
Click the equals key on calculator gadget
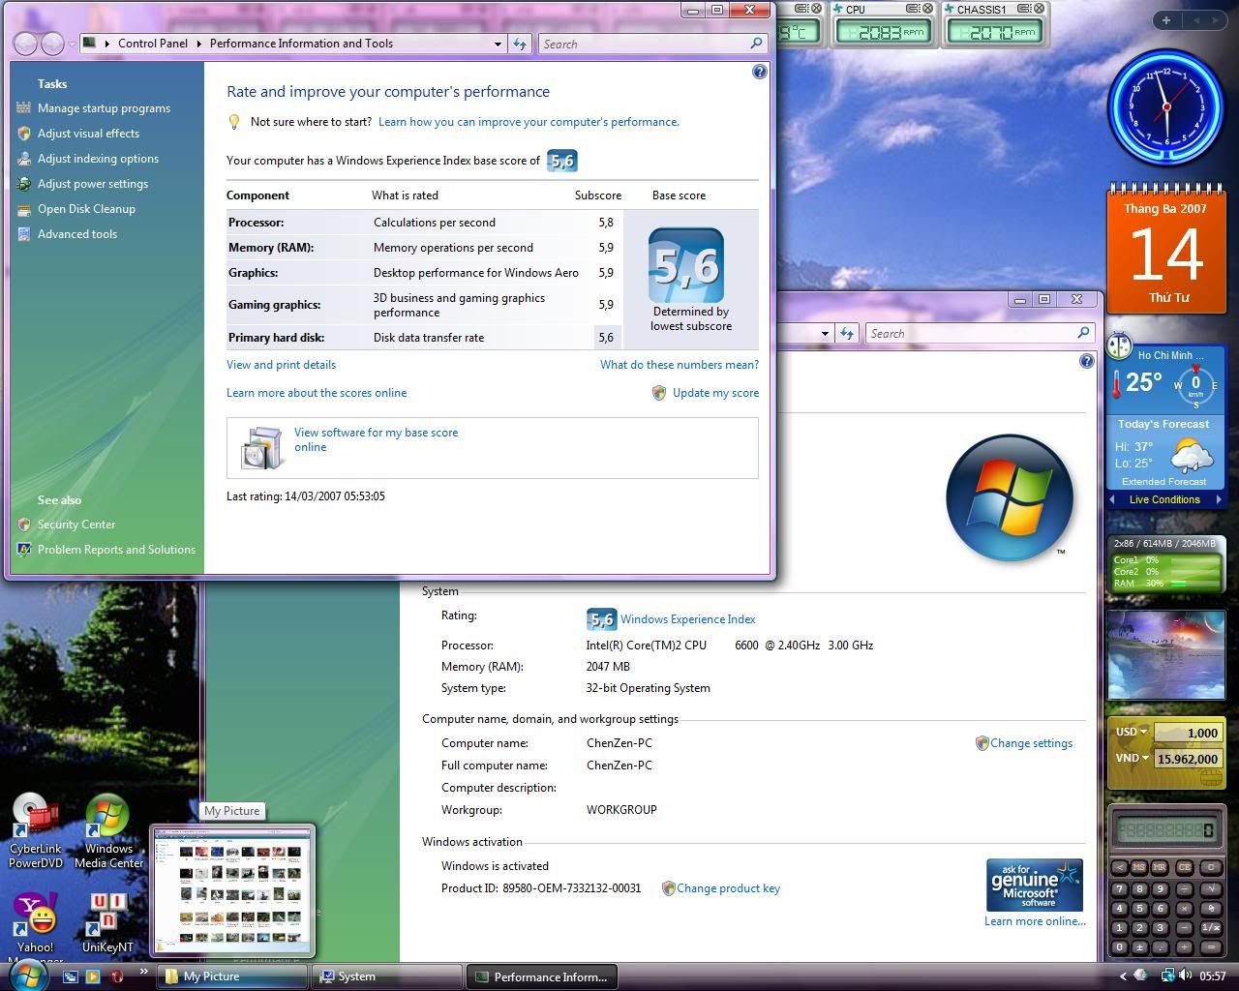(1211, 947)
